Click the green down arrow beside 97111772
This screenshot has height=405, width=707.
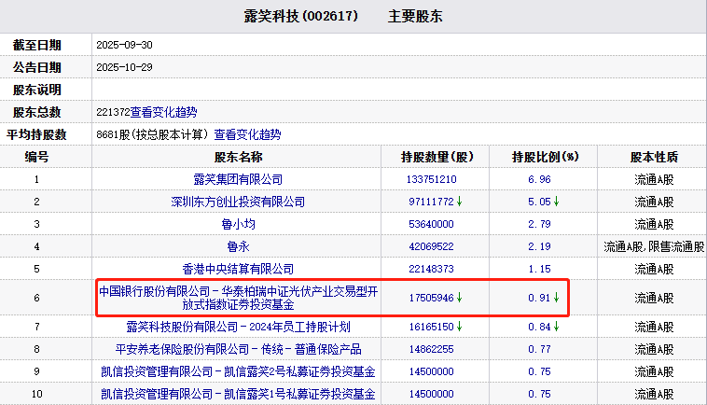[x=461, y=202]
